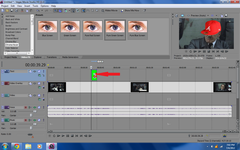Open the Project menu

[x=5, y=6]
